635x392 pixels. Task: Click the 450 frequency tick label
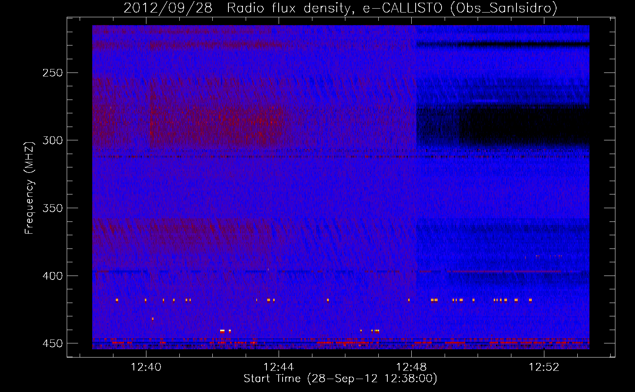(x=52, y=343)
